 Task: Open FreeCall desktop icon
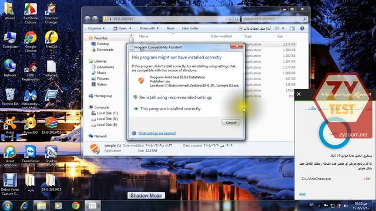point(51,40)
